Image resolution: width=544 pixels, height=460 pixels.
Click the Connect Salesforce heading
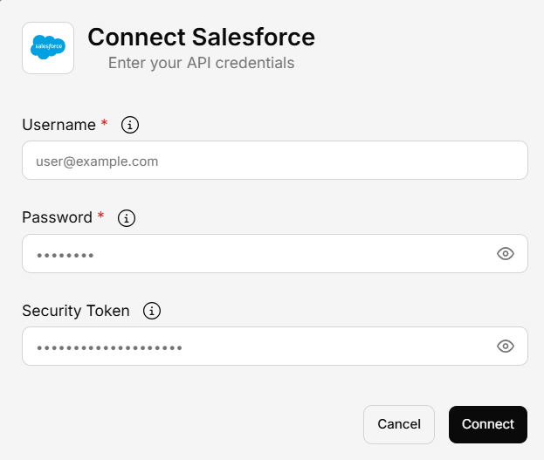click(x=201, y=38)
